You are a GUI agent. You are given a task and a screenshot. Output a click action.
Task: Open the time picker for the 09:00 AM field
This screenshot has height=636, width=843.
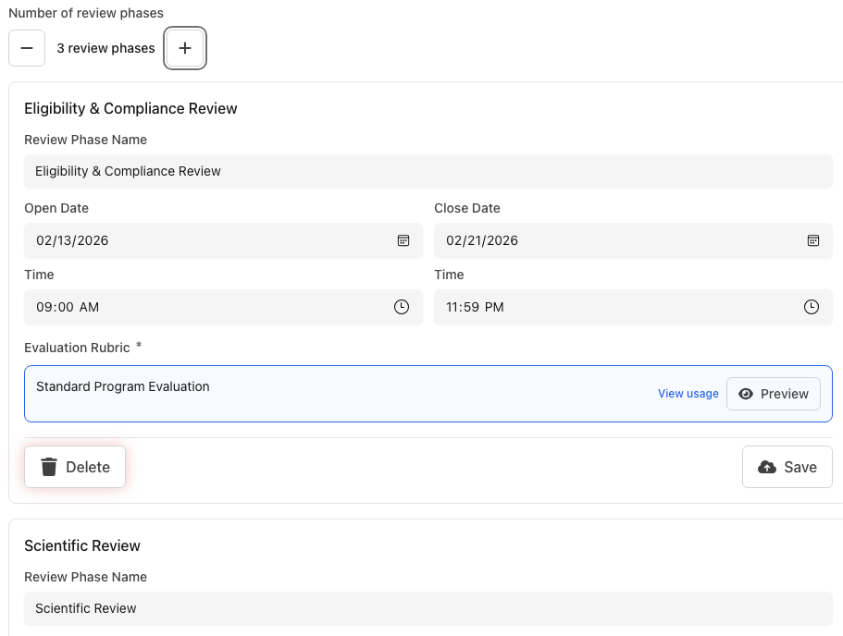[403, 307]
